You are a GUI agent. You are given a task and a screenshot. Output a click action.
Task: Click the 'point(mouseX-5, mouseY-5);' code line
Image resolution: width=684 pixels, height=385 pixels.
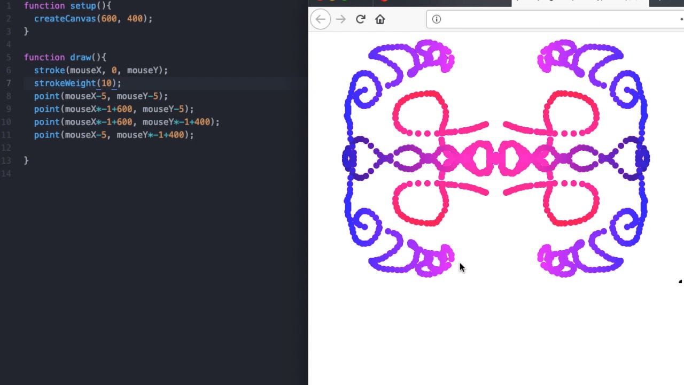[x=101, y=96]
